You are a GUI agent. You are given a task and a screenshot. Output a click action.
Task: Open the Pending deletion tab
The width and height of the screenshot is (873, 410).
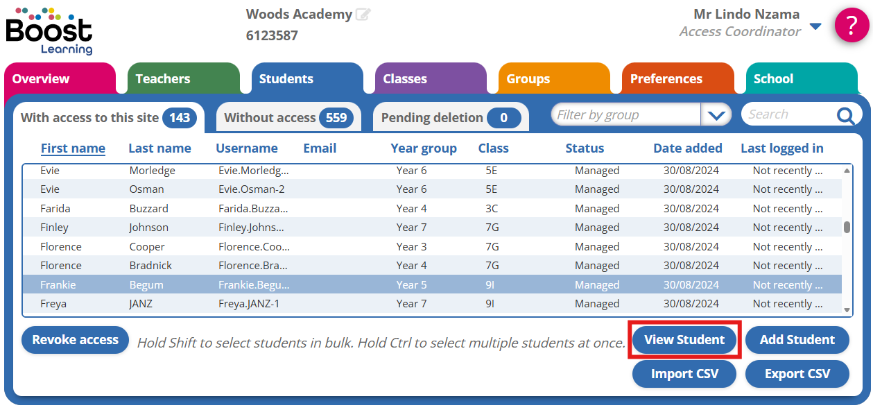tap(451, 118)
